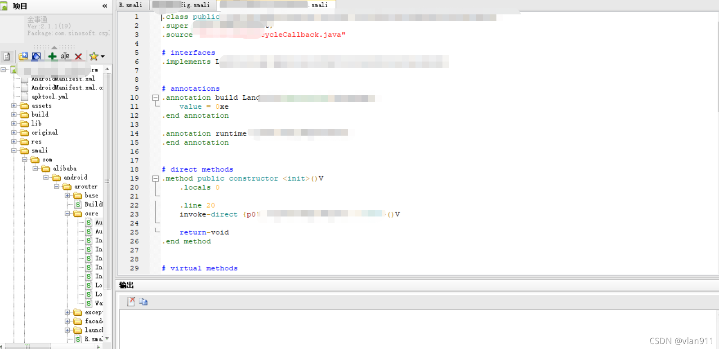Open the R.sma file at tree bottom

[94, 339]
